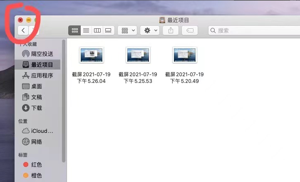Click the edit tags toolbar button

[x=189, y=30]
